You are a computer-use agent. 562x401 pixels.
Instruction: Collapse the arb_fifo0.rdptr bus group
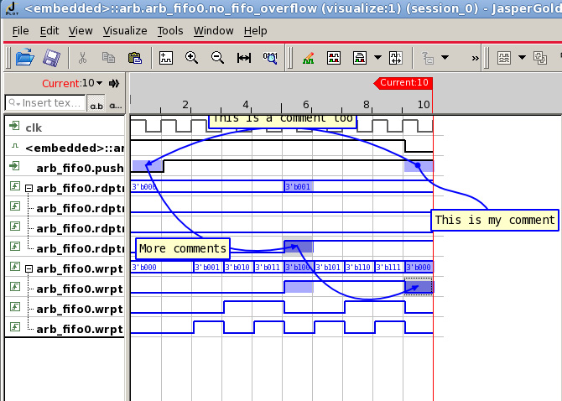[29, 188]
